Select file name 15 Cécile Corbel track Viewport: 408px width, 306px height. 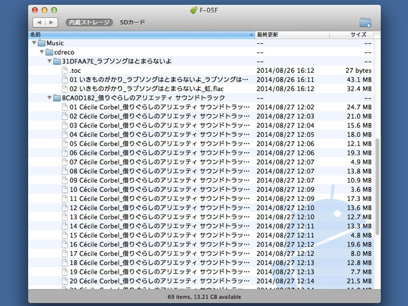point(159,235)
